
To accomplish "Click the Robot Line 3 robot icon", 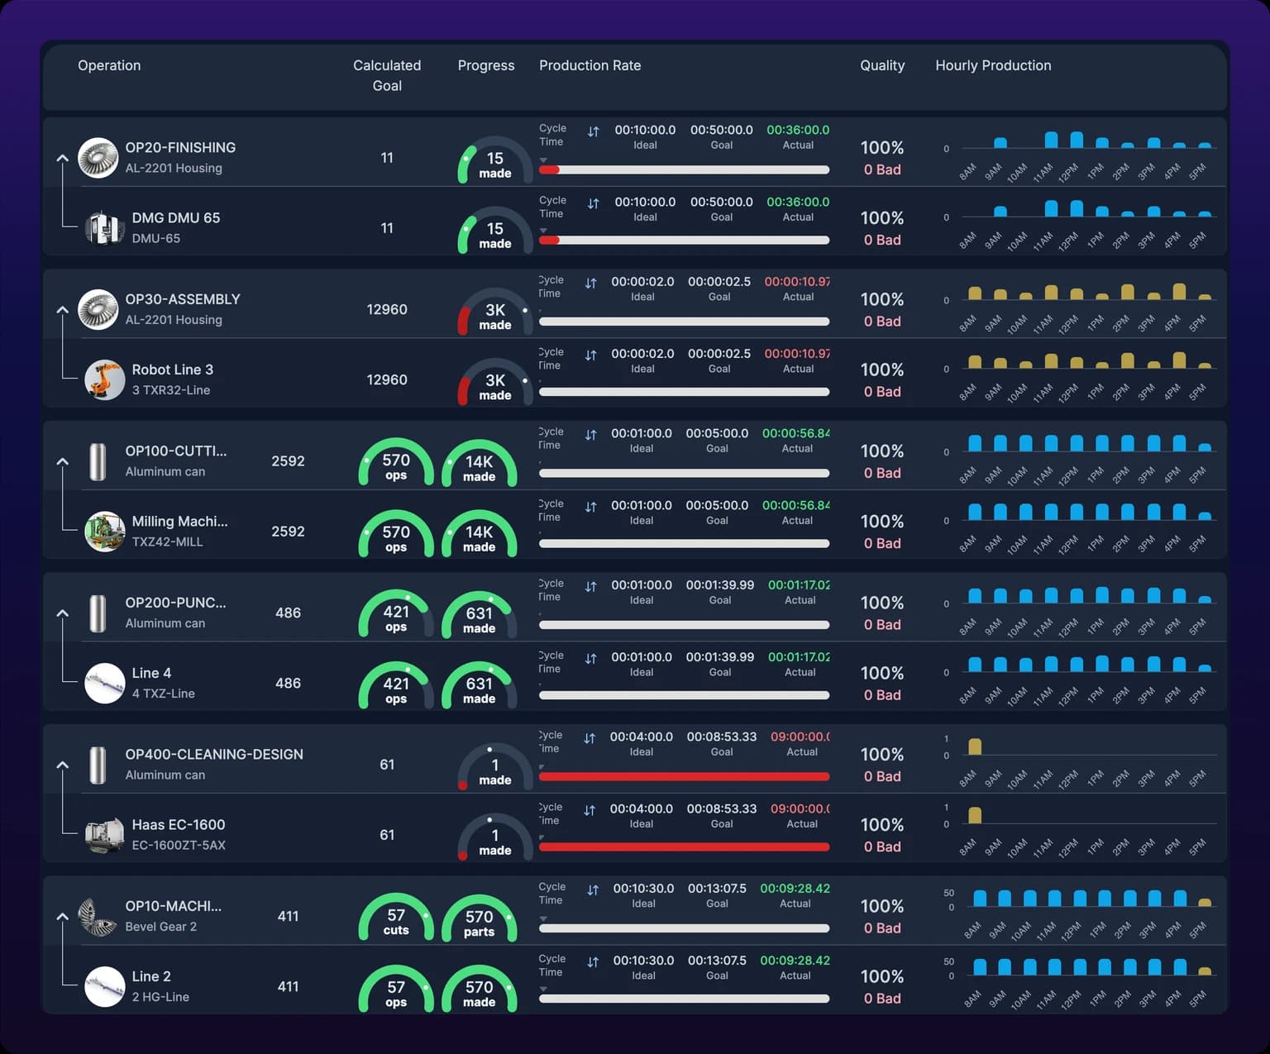I will 104,379.
